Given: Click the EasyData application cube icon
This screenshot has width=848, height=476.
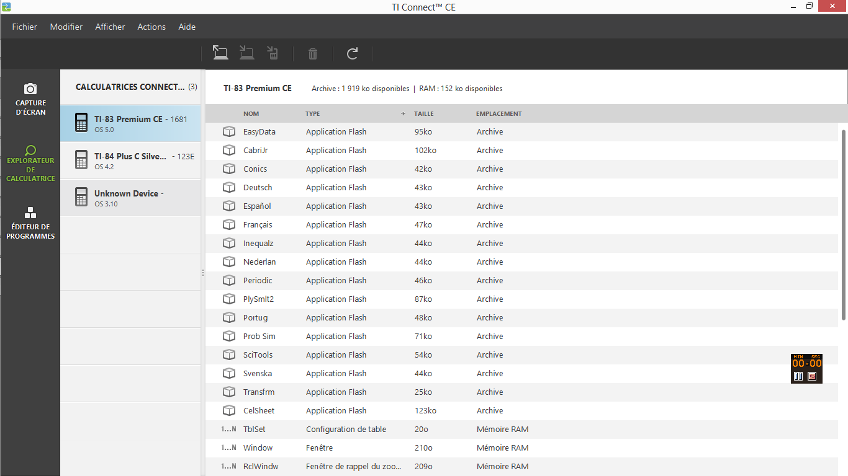Looking at the screenshot, I should [229, 131].
